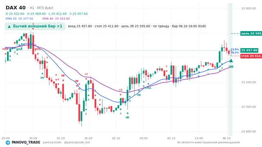
Task: Click the DAX 40 chart title
Action: (16, 8)
